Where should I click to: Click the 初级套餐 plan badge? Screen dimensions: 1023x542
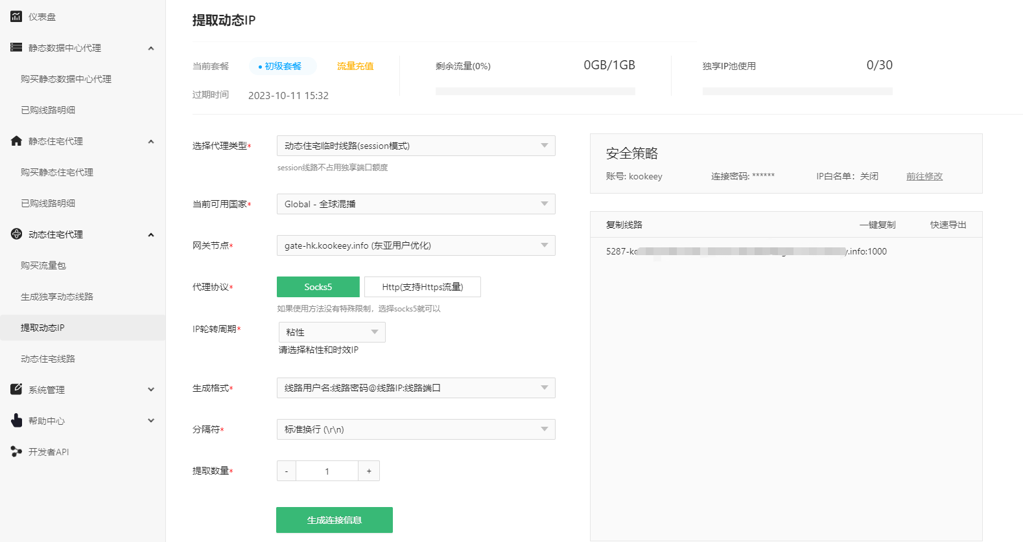[283, 66]
